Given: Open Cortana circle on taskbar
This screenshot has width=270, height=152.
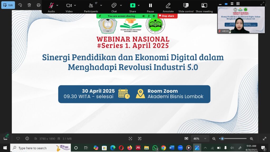Looking at the screenshot, I should point(76,148).
